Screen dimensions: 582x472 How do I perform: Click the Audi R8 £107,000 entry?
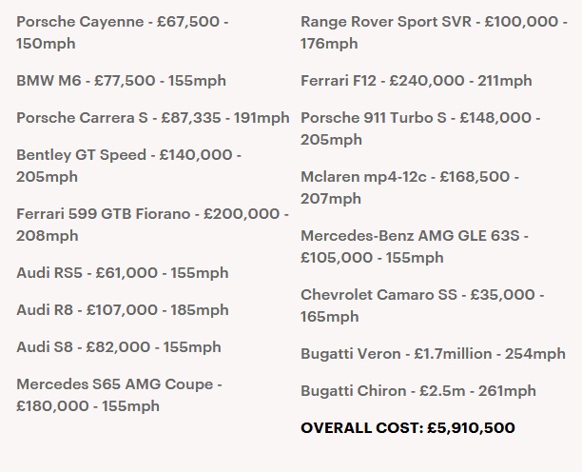click(x=123, y=310)
